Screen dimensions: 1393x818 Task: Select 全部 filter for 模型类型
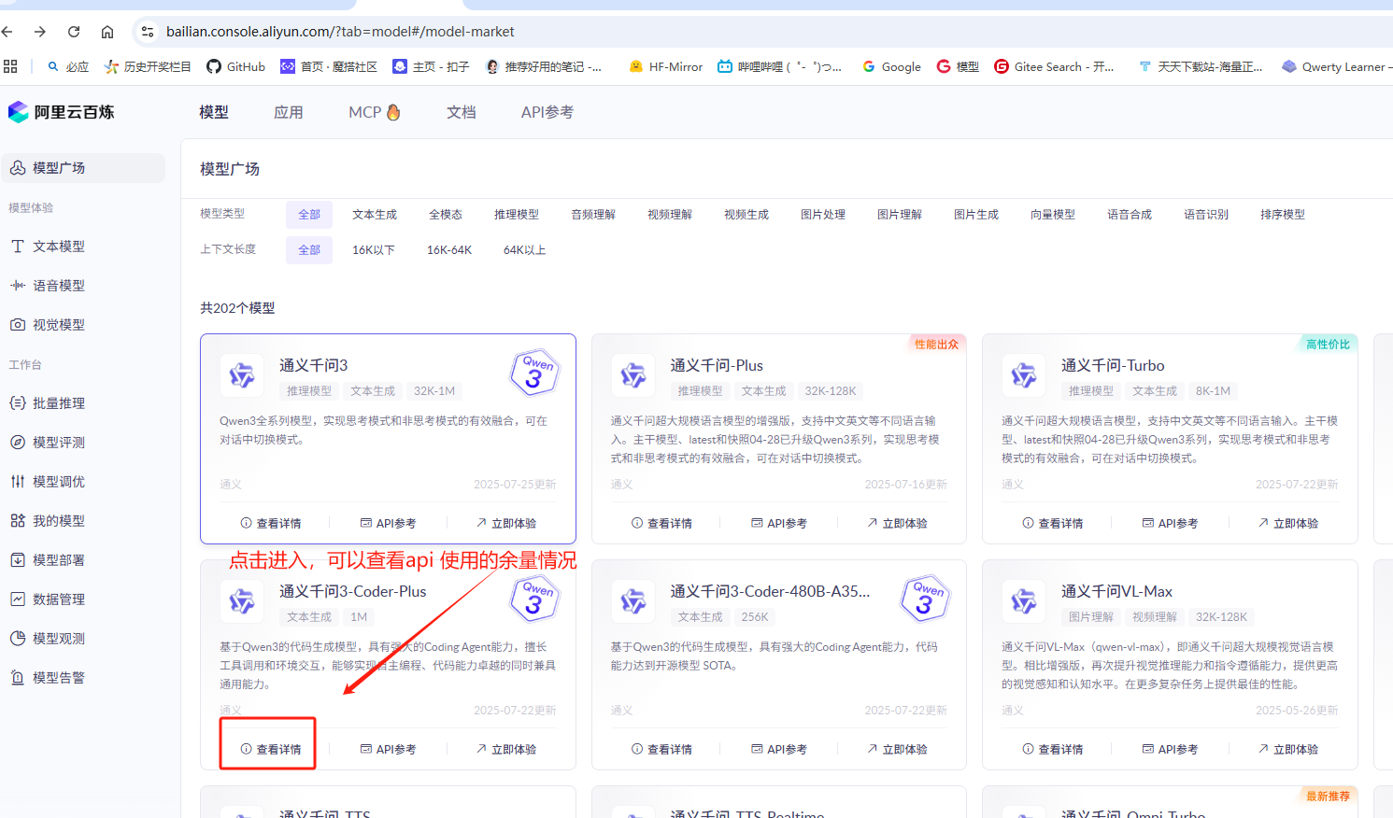coord(309,215)
